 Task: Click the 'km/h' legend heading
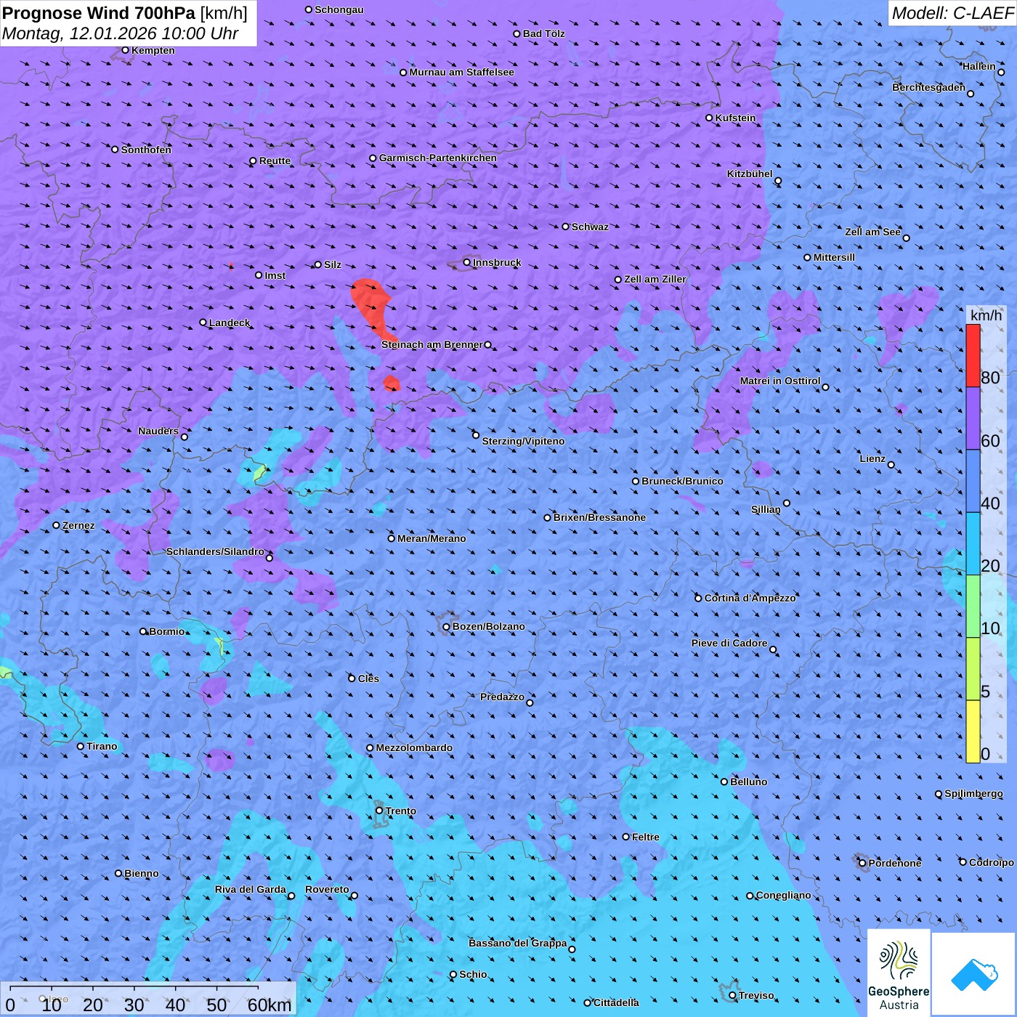pos(986,315)
